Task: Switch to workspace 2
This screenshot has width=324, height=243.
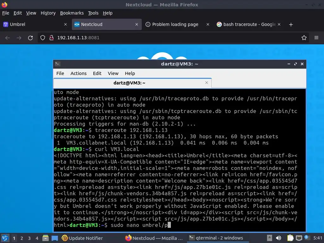Action: (22, 238)
